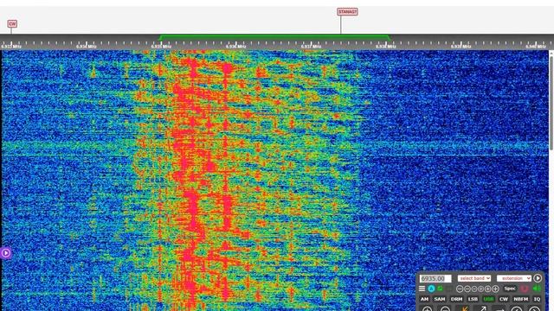
Task: Click the red circular icon next to Spec
Action: tap(525, 289)
